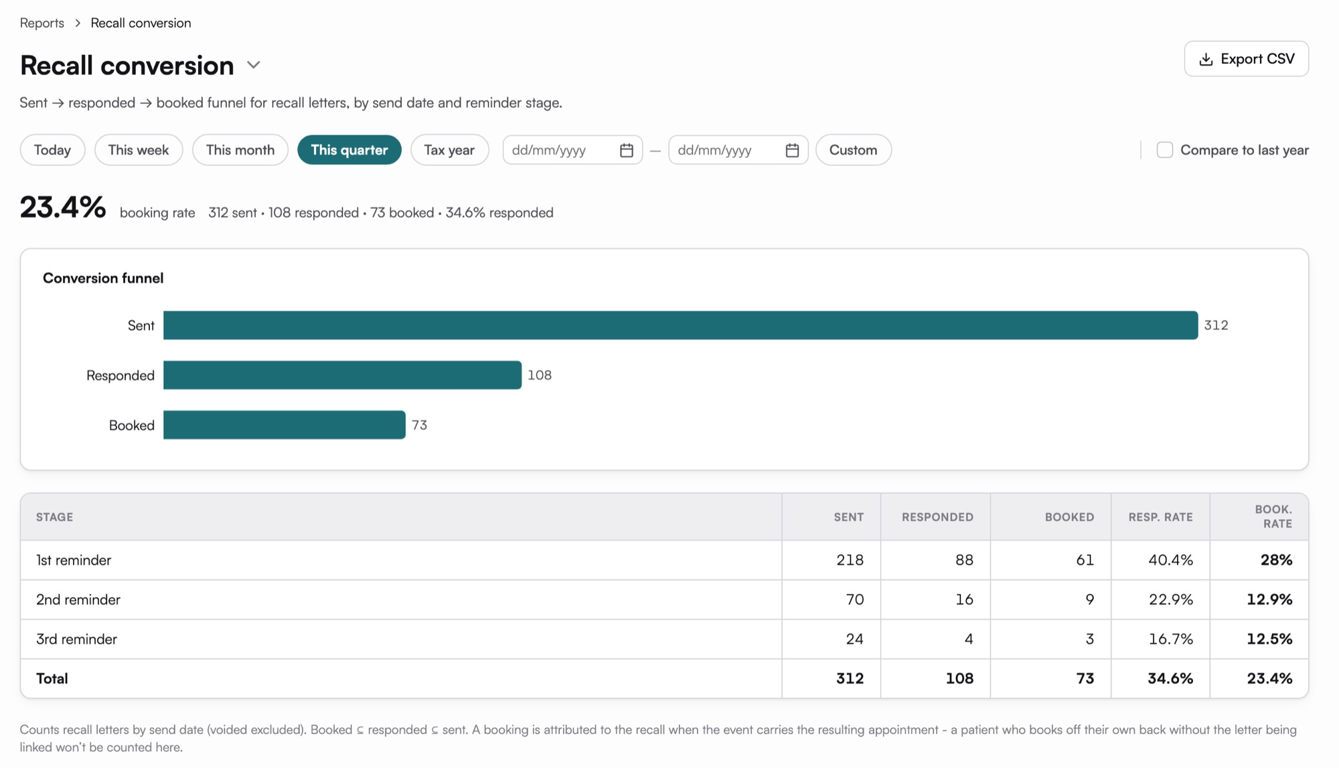Image resolution: width=1339 pixels, height=768 pixels.
Task: Click the 70 sent value for 2nd reminder
Action: 855,599
